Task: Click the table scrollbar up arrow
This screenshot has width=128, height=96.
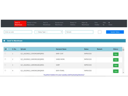Action: (123, 48)
